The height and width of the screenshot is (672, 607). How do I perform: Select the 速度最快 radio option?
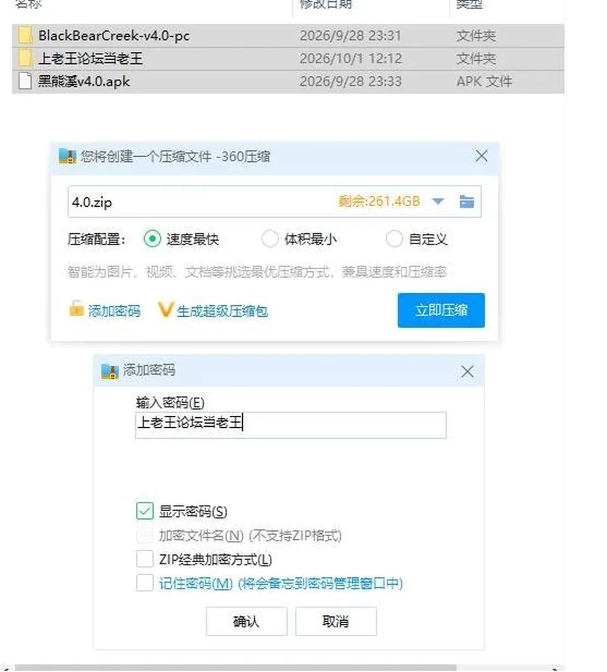(x=152, y=239)
